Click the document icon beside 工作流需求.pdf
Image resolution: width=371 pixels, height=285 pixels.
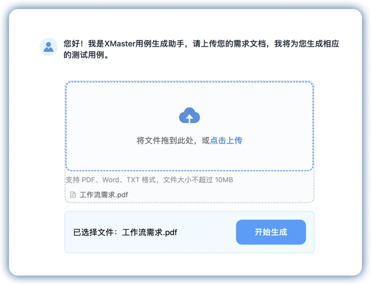coord(73,195)
